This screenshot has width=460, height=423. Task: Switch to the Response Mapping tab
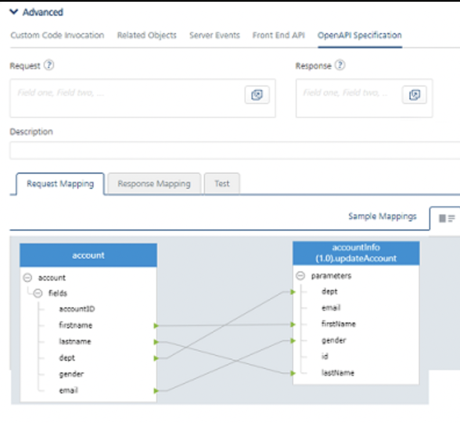[x=154, y=184]
